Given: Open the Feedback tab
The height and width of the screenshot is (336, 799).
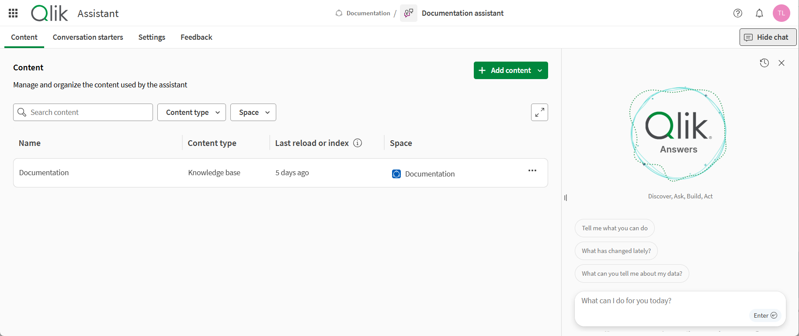Looking at the screenshot, I should point(196,37).
